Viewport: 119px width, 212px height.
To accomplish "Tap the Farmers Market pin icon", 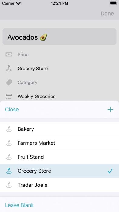I will [9, 143].
